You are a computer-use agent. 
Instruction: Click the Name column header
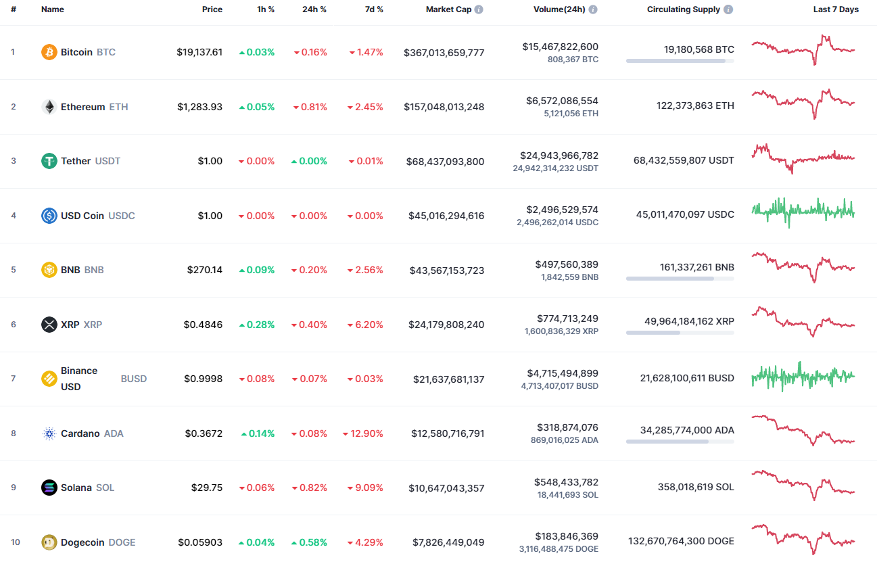click(x=53, y=9)
